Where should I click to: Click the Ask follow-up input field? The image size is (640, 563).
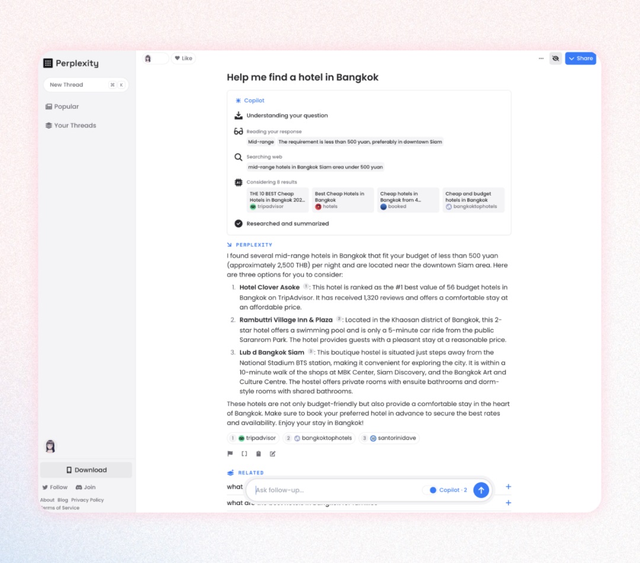tap(335, 490)
